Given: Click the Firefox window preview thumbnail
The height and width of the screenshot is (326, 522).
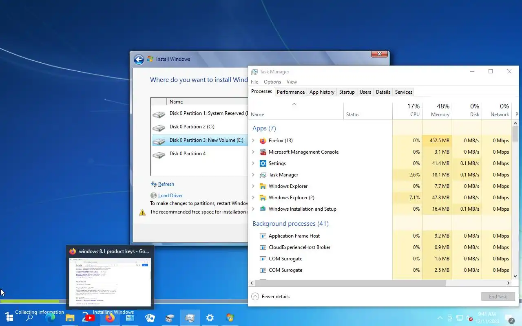Looking at the screenshot, I should pyautogui.click(x=110, y=282).
